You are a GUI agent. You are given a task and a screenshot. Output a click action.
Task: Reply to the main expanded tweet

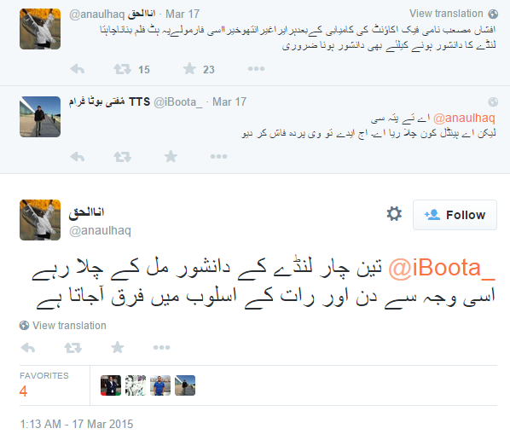(28, 348)
